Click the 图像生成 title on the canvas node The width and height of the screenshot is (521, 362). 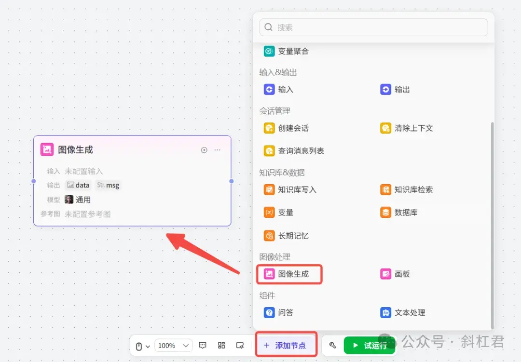75,149
